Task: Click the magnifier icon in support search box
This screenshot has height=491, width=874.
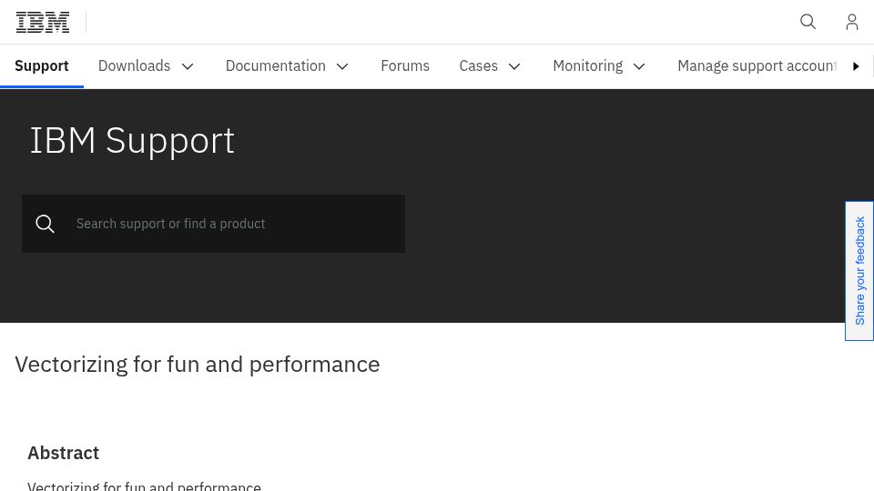Action: [x=46, y=224]
